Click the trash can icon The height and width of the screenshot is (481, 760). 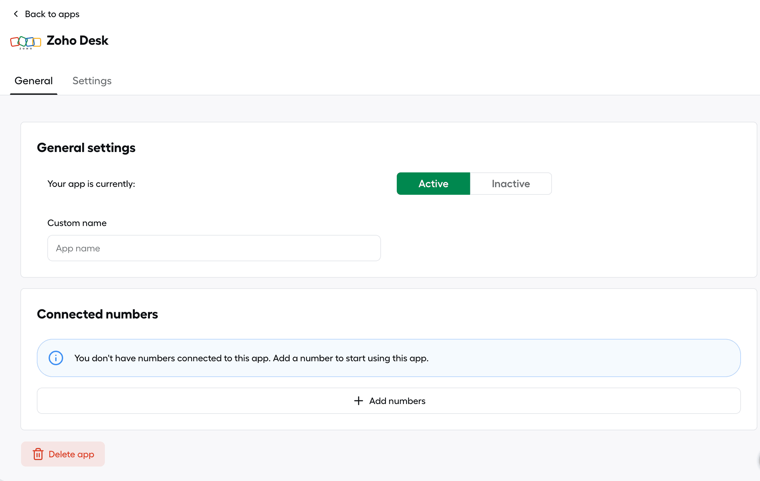[x=38, y=454]
